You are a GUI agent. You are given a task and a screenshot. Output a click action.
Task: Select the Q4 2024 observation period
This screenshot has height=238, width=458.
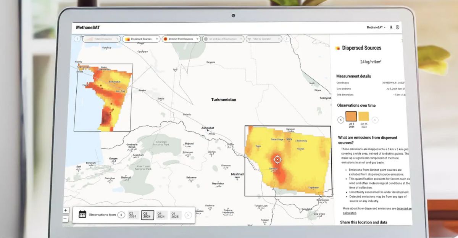161,215
